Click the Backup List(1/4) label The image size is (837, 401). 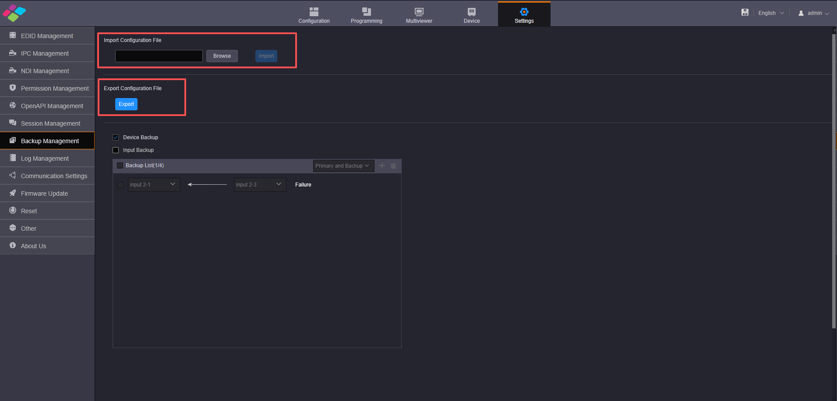(x=145, y=165)
